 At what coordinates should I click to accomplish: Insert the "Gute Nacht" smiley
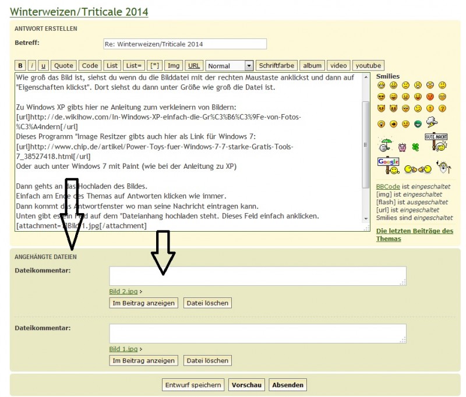(435, 141)
